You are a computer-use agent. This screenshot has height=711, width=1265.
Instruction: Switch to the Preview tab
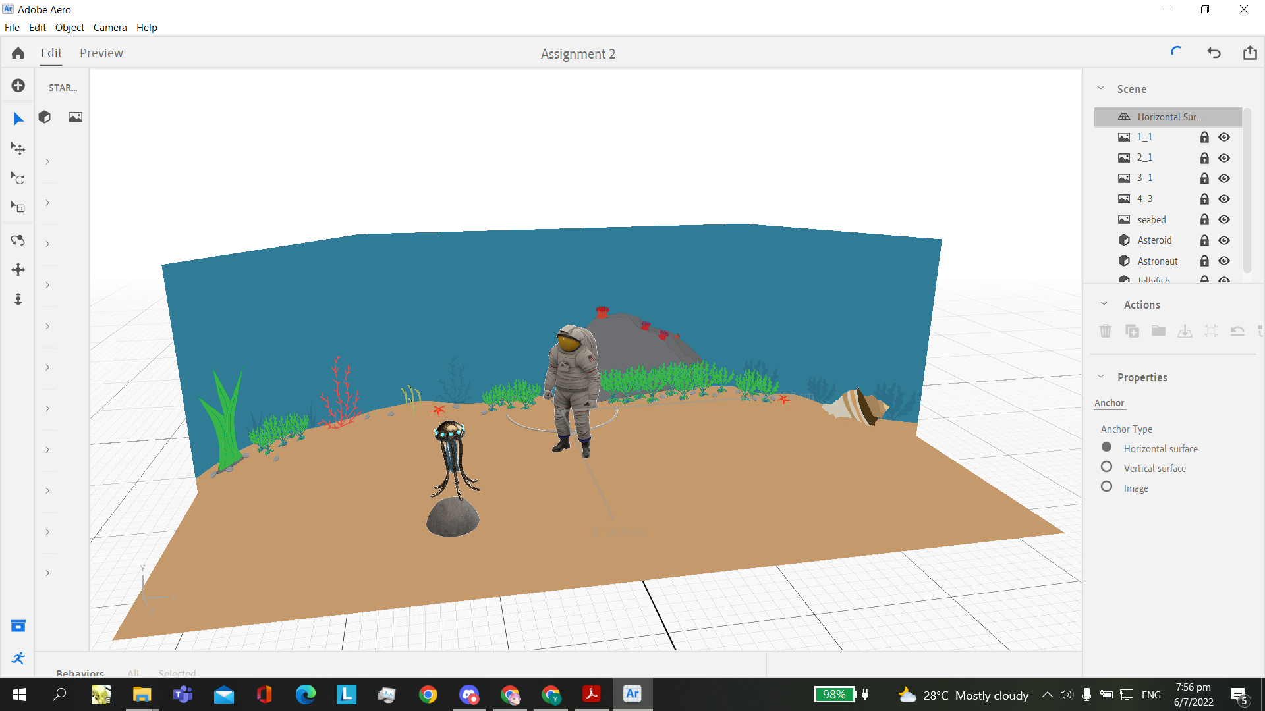101,53
